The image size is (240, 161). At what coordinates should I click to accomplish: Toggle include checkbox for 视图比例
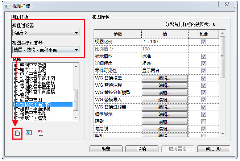203,42
